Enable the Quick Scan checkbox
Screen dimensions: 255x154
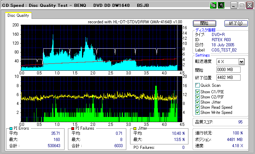tap(197, 85)
